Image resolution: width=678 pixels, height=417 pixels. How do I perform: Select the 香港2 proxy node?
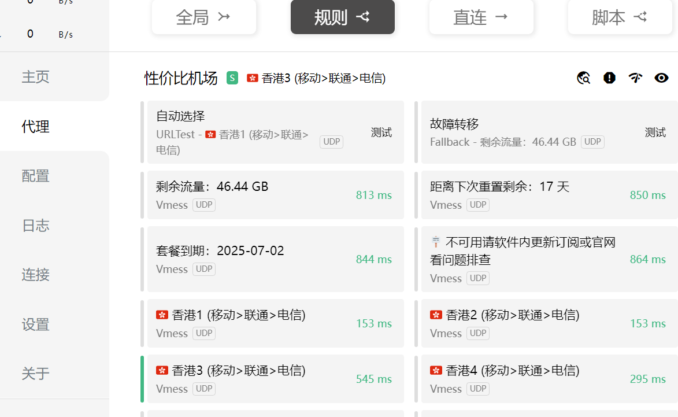click(550, 323)
